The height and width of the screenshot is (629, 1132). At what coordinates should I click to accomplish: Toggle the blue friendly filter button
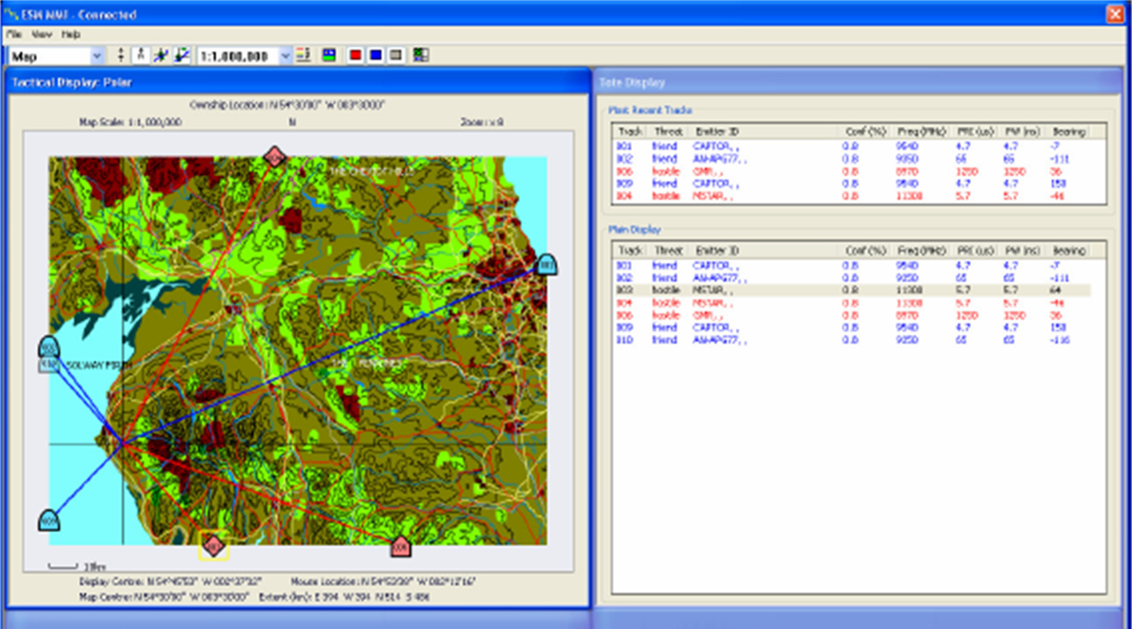(375, 56)
